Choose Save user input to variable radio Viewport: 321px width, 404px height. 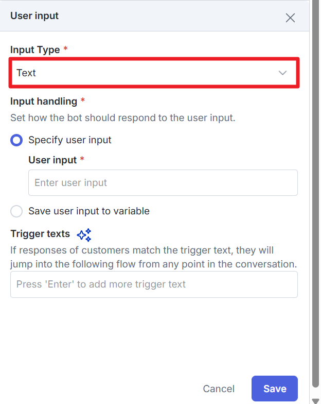17,211
